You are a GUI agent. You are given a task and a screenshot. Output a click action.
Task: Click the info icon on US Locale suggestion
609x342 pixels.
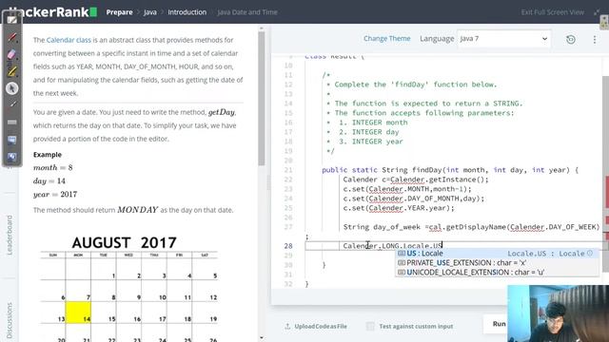pyautogui.click(x=590, y=254)
